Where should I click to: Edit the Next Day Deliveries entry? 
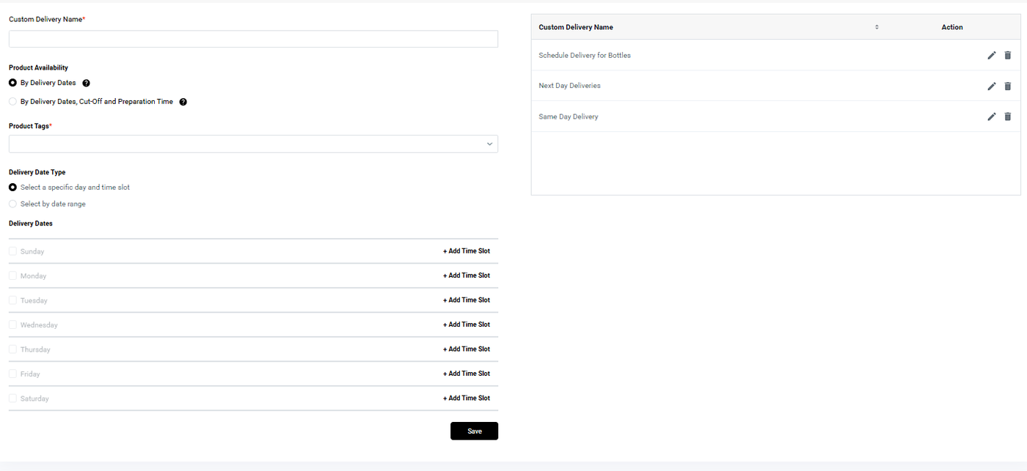992,86
